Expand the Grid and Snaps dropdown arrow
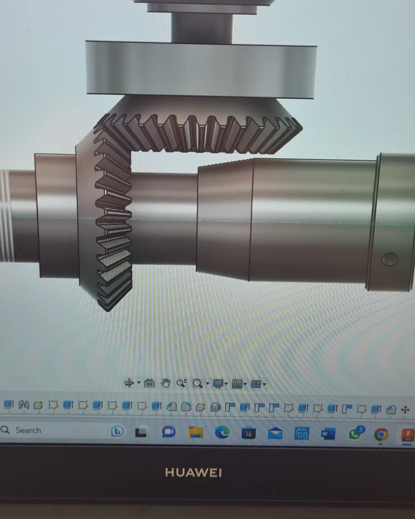The image size is (415, 519). pos(245,384)
